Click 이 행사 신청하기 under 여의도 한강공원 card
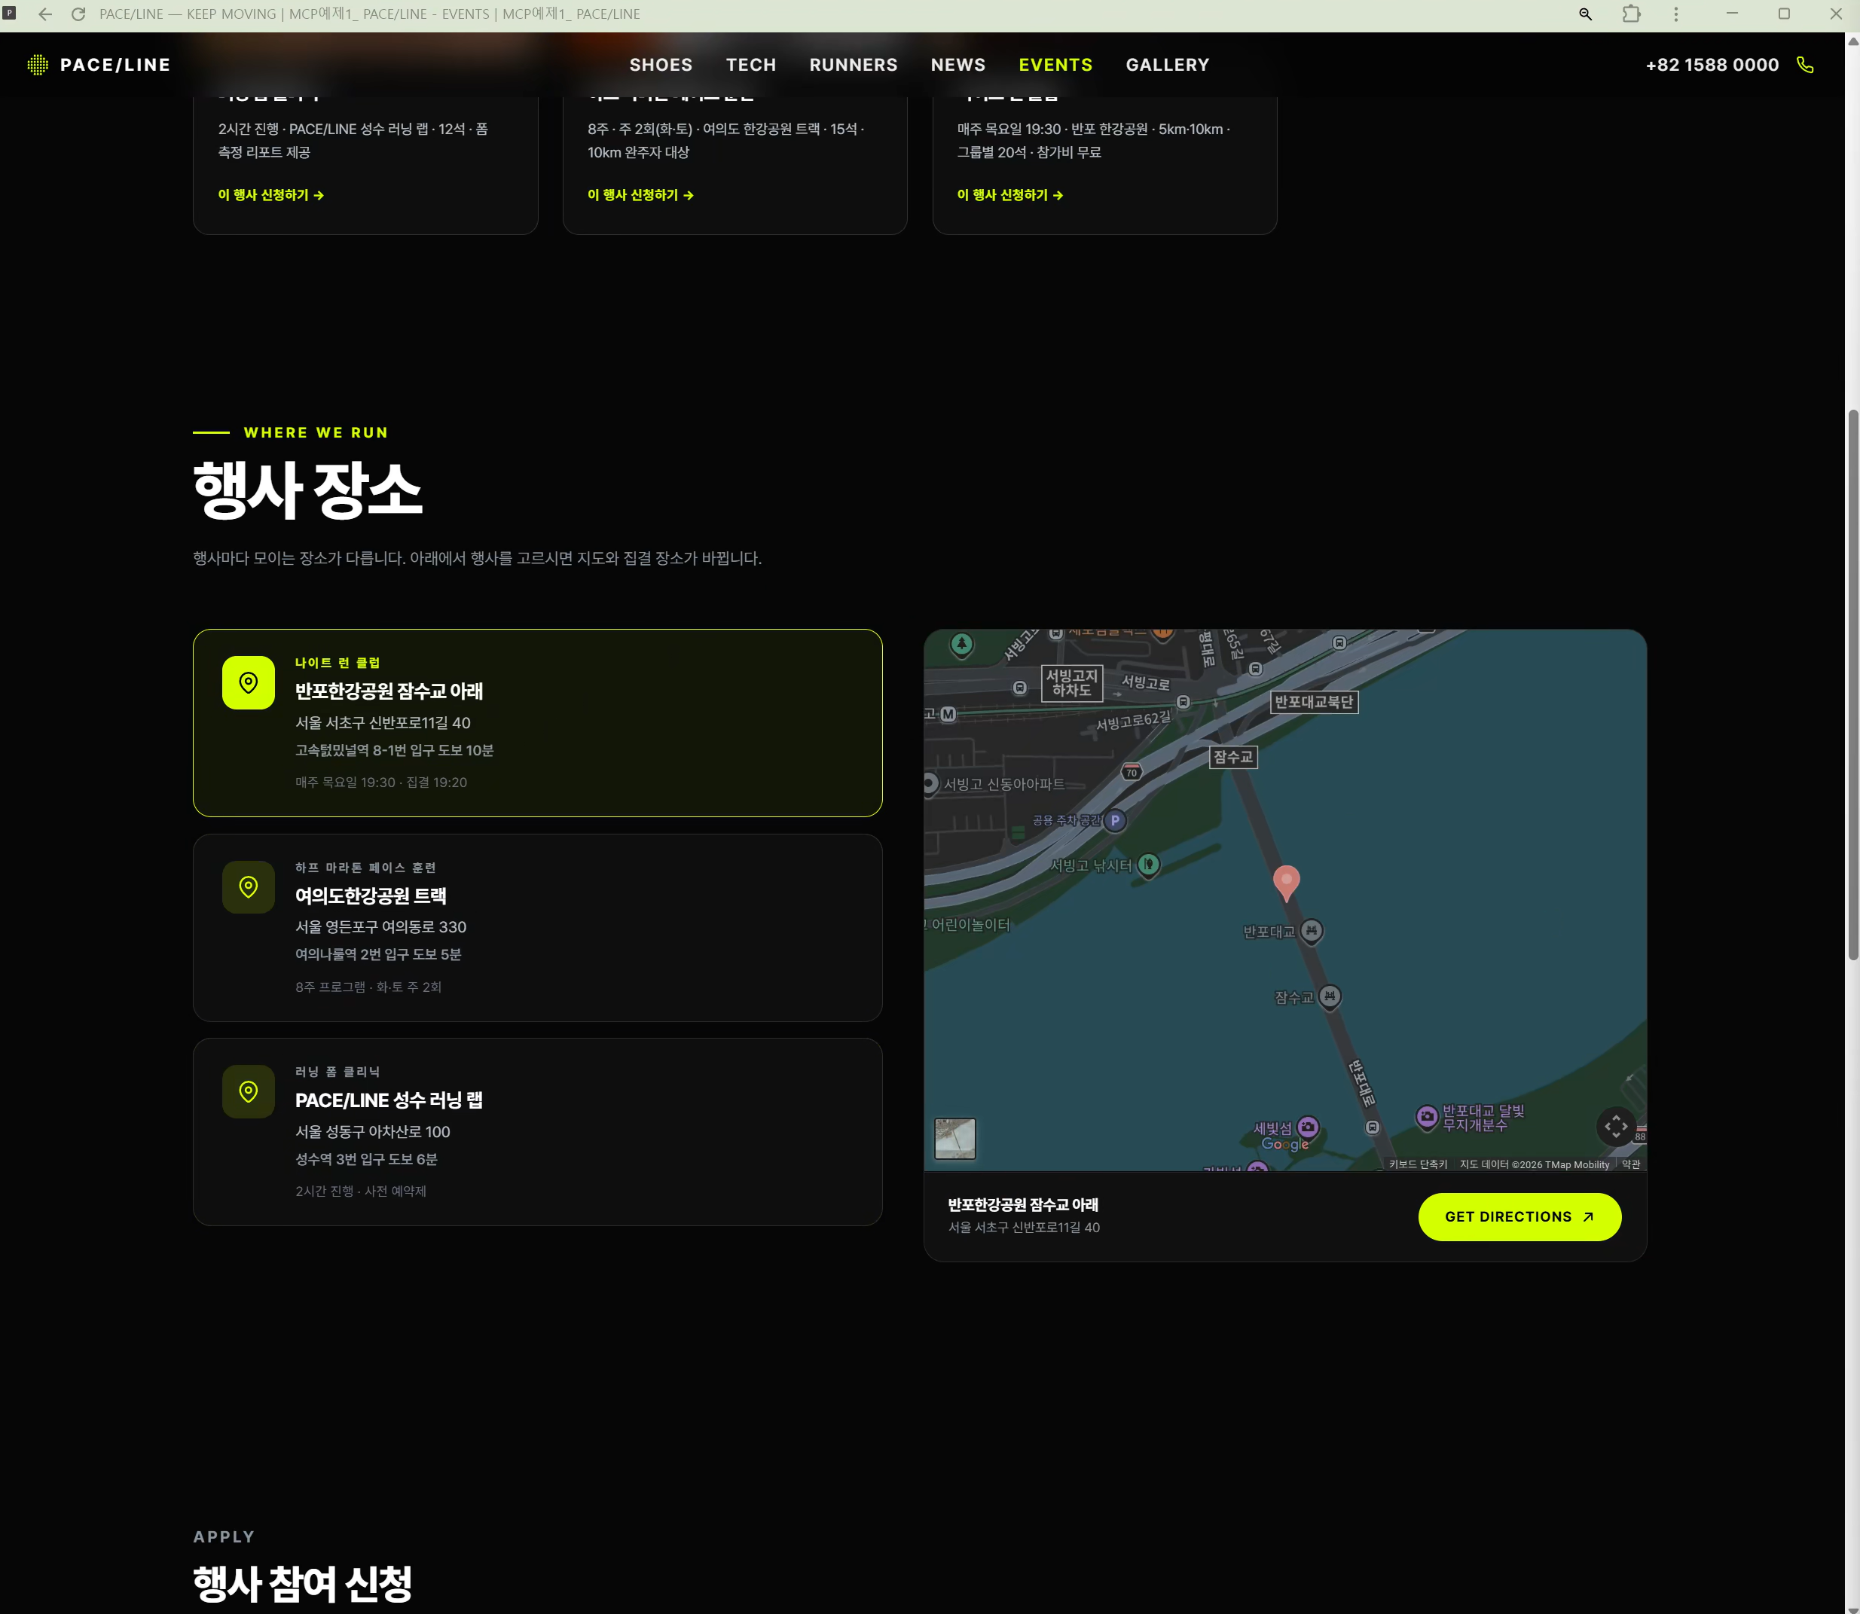Screen dimensions: 1860x1614 (x=640, y=194)
